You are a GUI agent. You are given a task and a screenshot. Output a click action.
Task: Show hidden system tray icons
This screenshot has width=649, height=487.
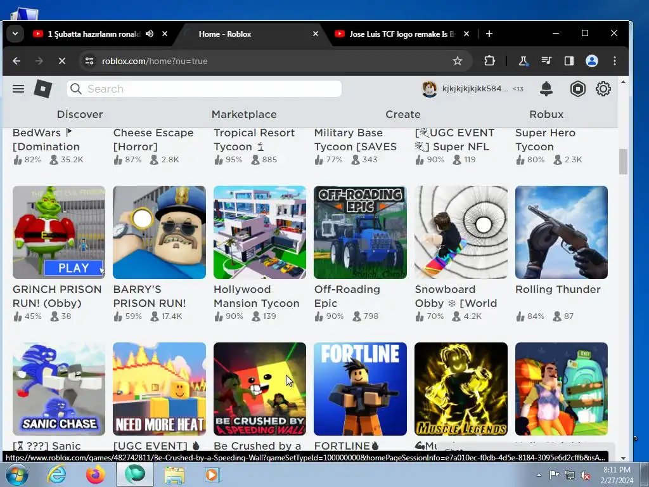click(x=539, y=475)
